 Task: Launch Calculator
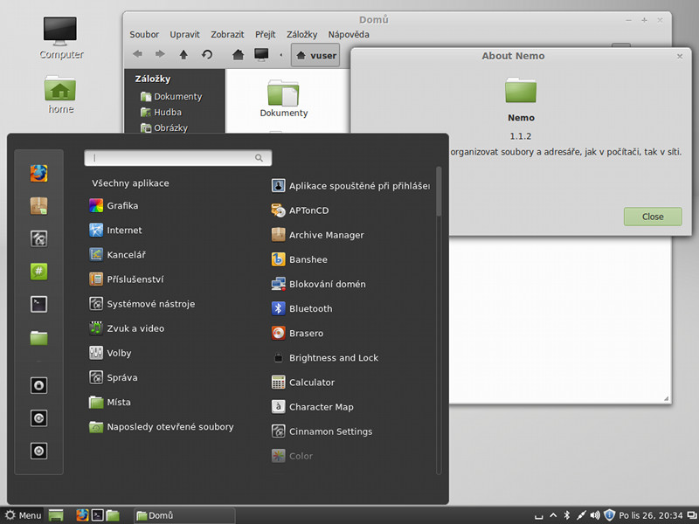pyautogui.click(x=303, y=383)
